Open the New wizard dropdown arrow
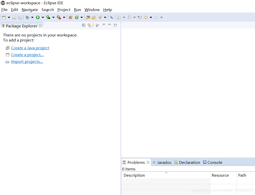This screenshot has height=195, width=255. 9,17
